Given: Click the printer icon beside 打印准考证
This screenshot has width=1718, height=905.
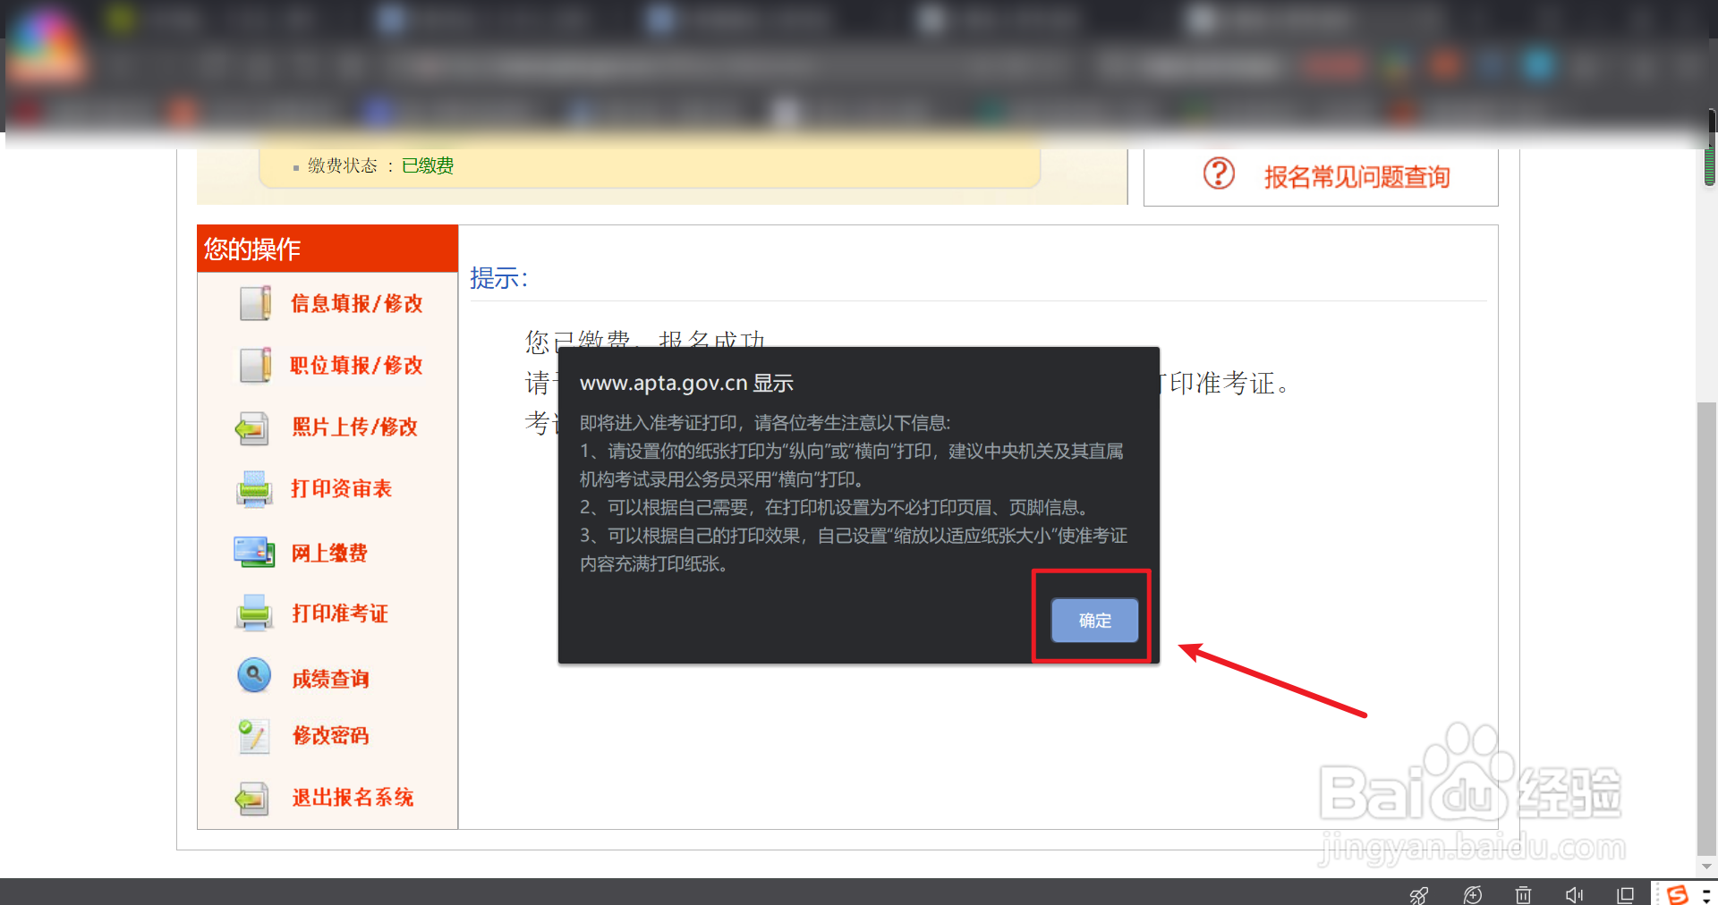Looking at the screenshot, I should tap(254, 613).
